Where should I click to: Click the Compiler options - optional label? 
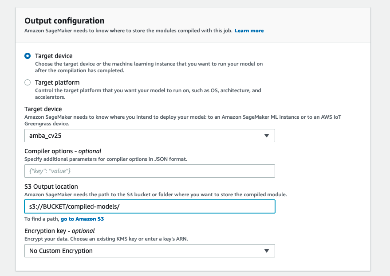tap(63, 151)
